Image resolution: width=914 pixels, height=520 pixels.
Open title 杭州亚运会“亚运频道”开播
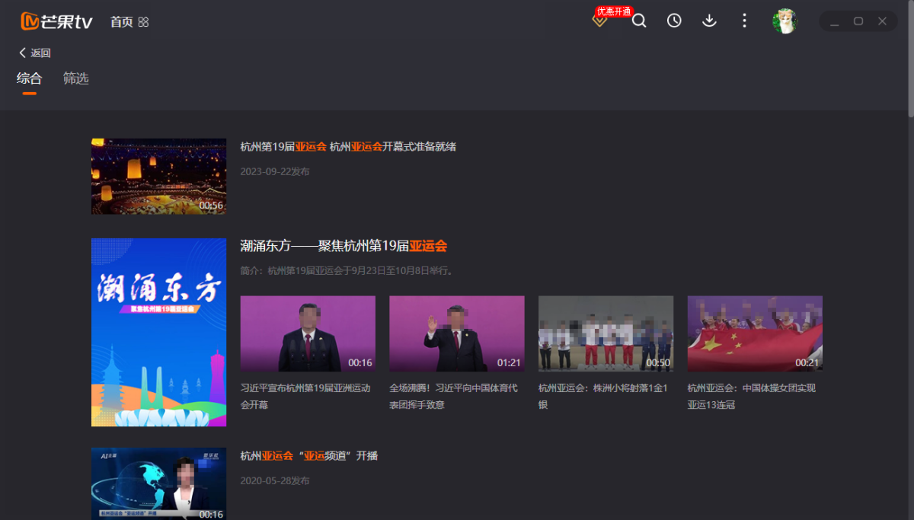(x=309, y=456)
